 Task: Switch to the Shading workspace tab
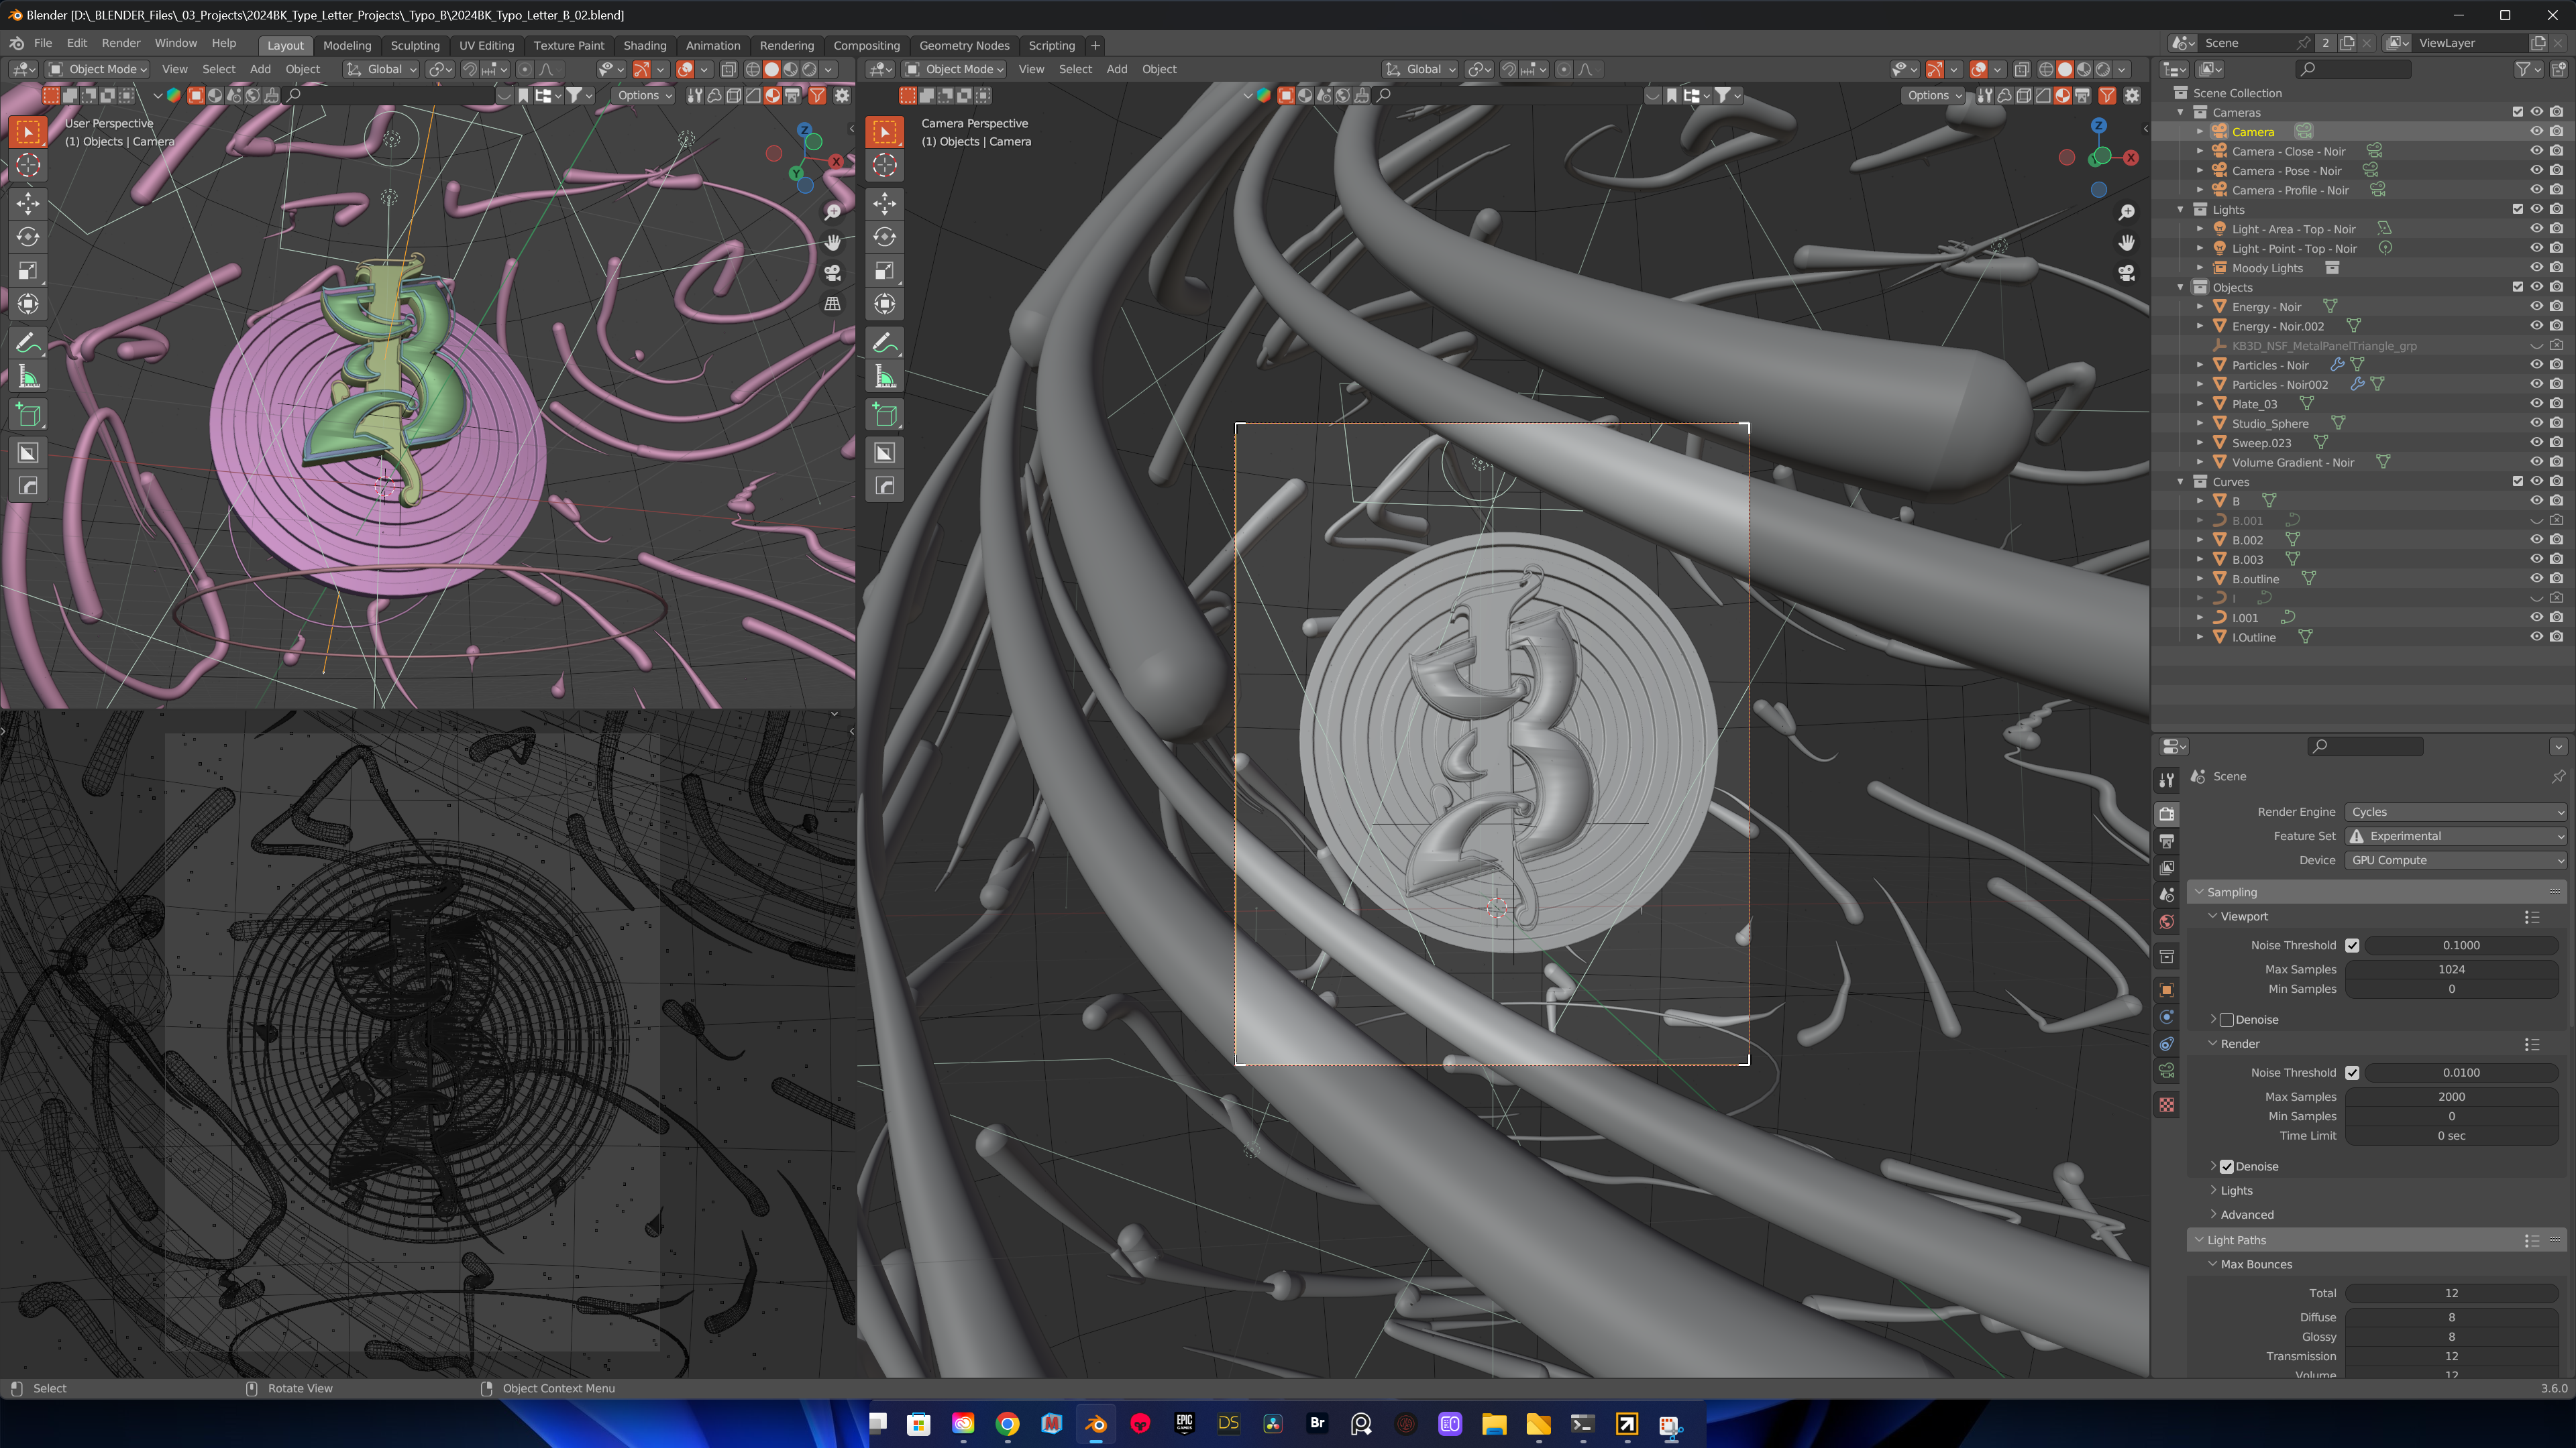(x=645, y=45)
